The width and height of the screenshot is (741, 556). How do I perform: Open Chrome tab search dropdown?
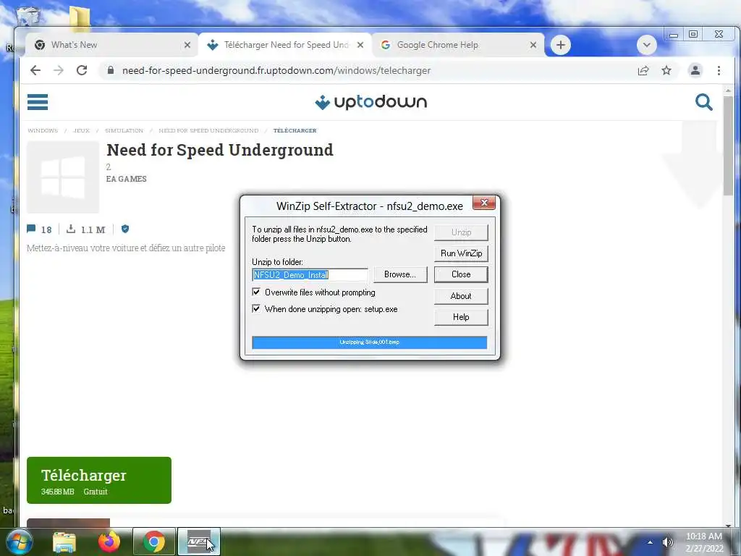pos(646,45)
